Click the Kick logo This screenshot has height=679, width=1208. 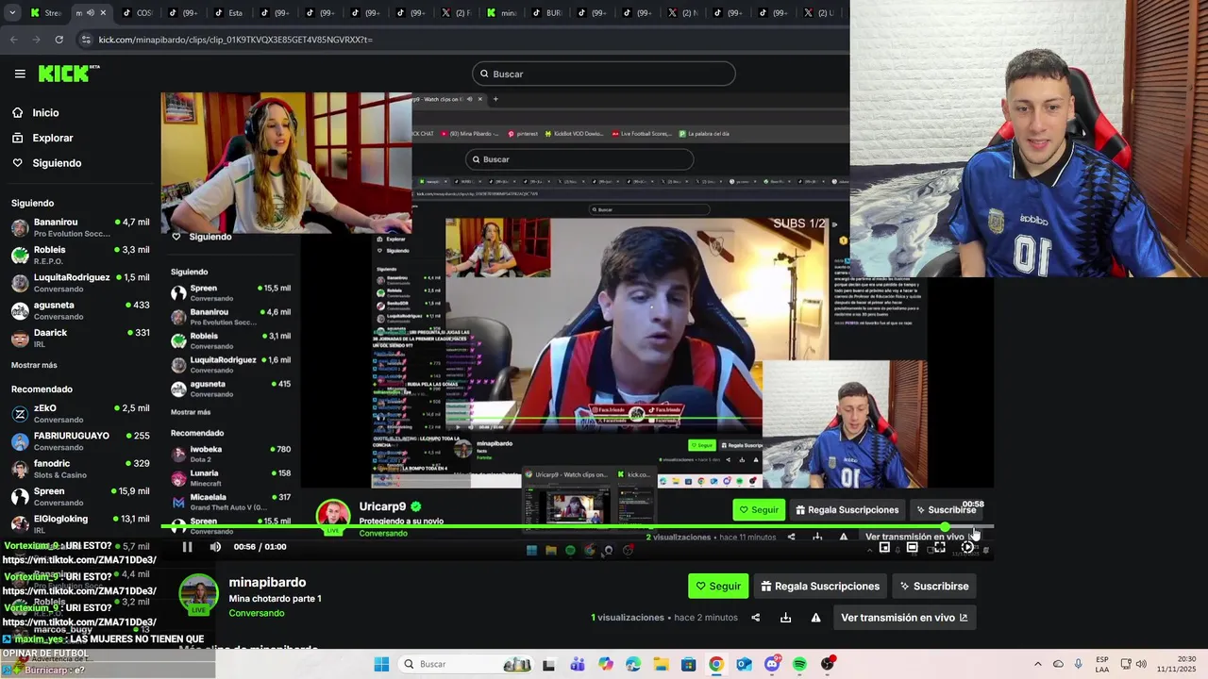click(68, 74)
